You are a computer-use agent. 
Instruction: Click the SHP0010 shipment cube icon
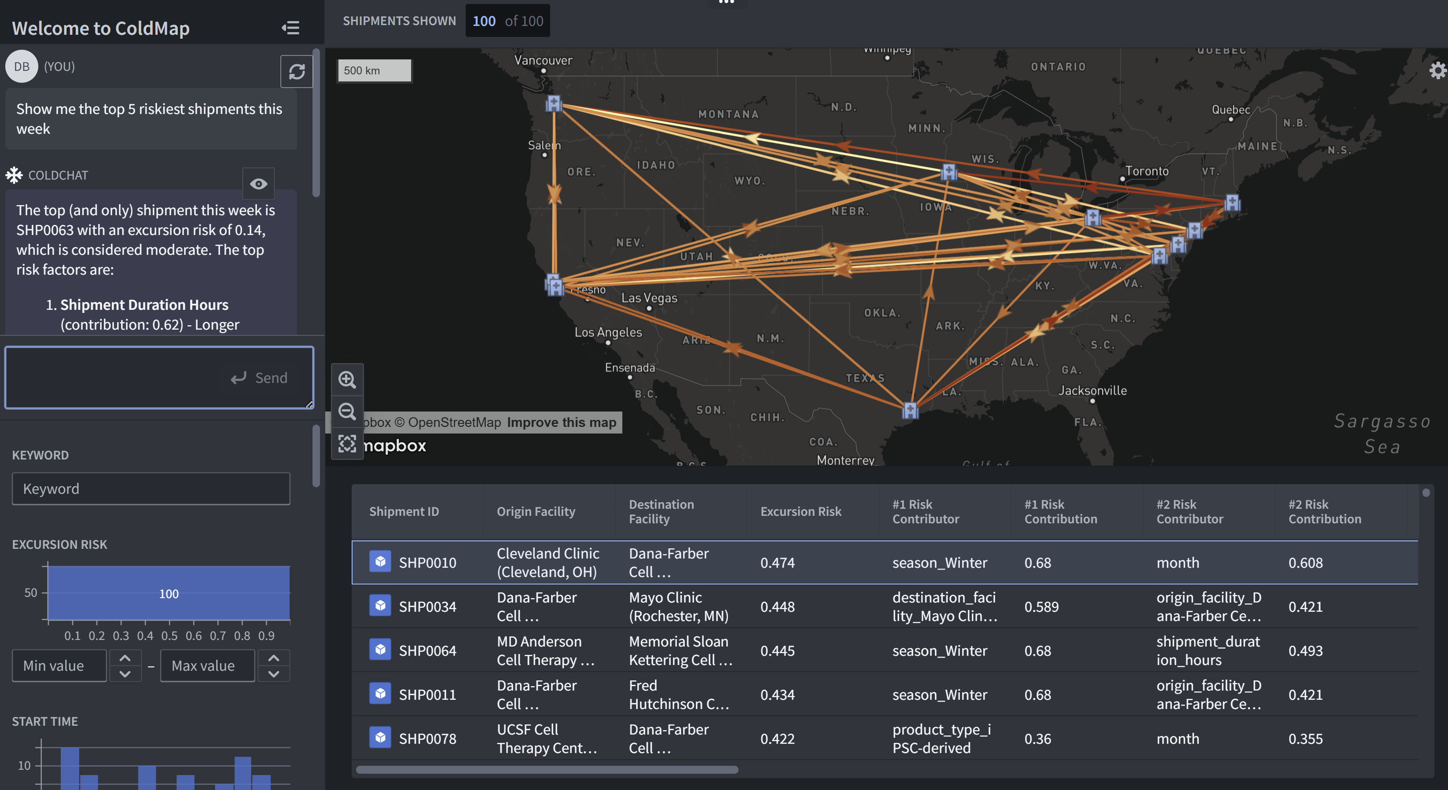[381, 561]
